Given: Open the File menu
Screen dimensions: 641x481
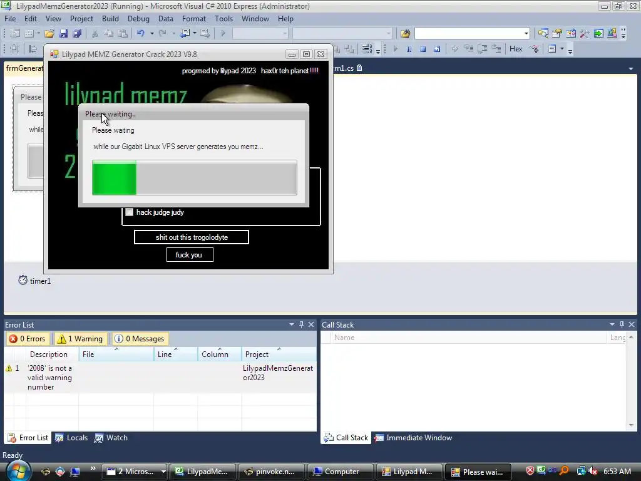Looking at the screenshot, I should coord(10,19).
